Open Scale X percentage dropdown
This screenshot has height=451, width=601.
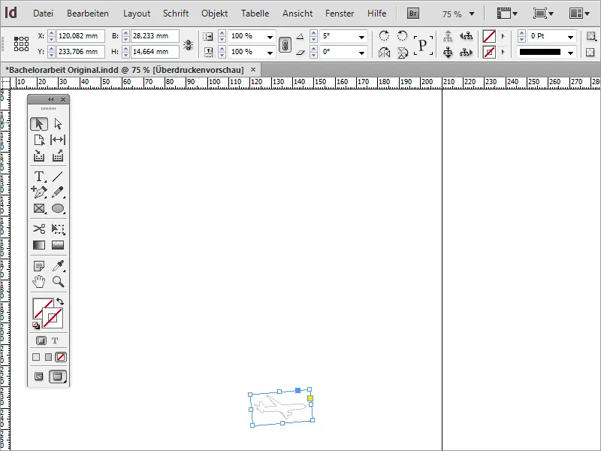point(270,37)
